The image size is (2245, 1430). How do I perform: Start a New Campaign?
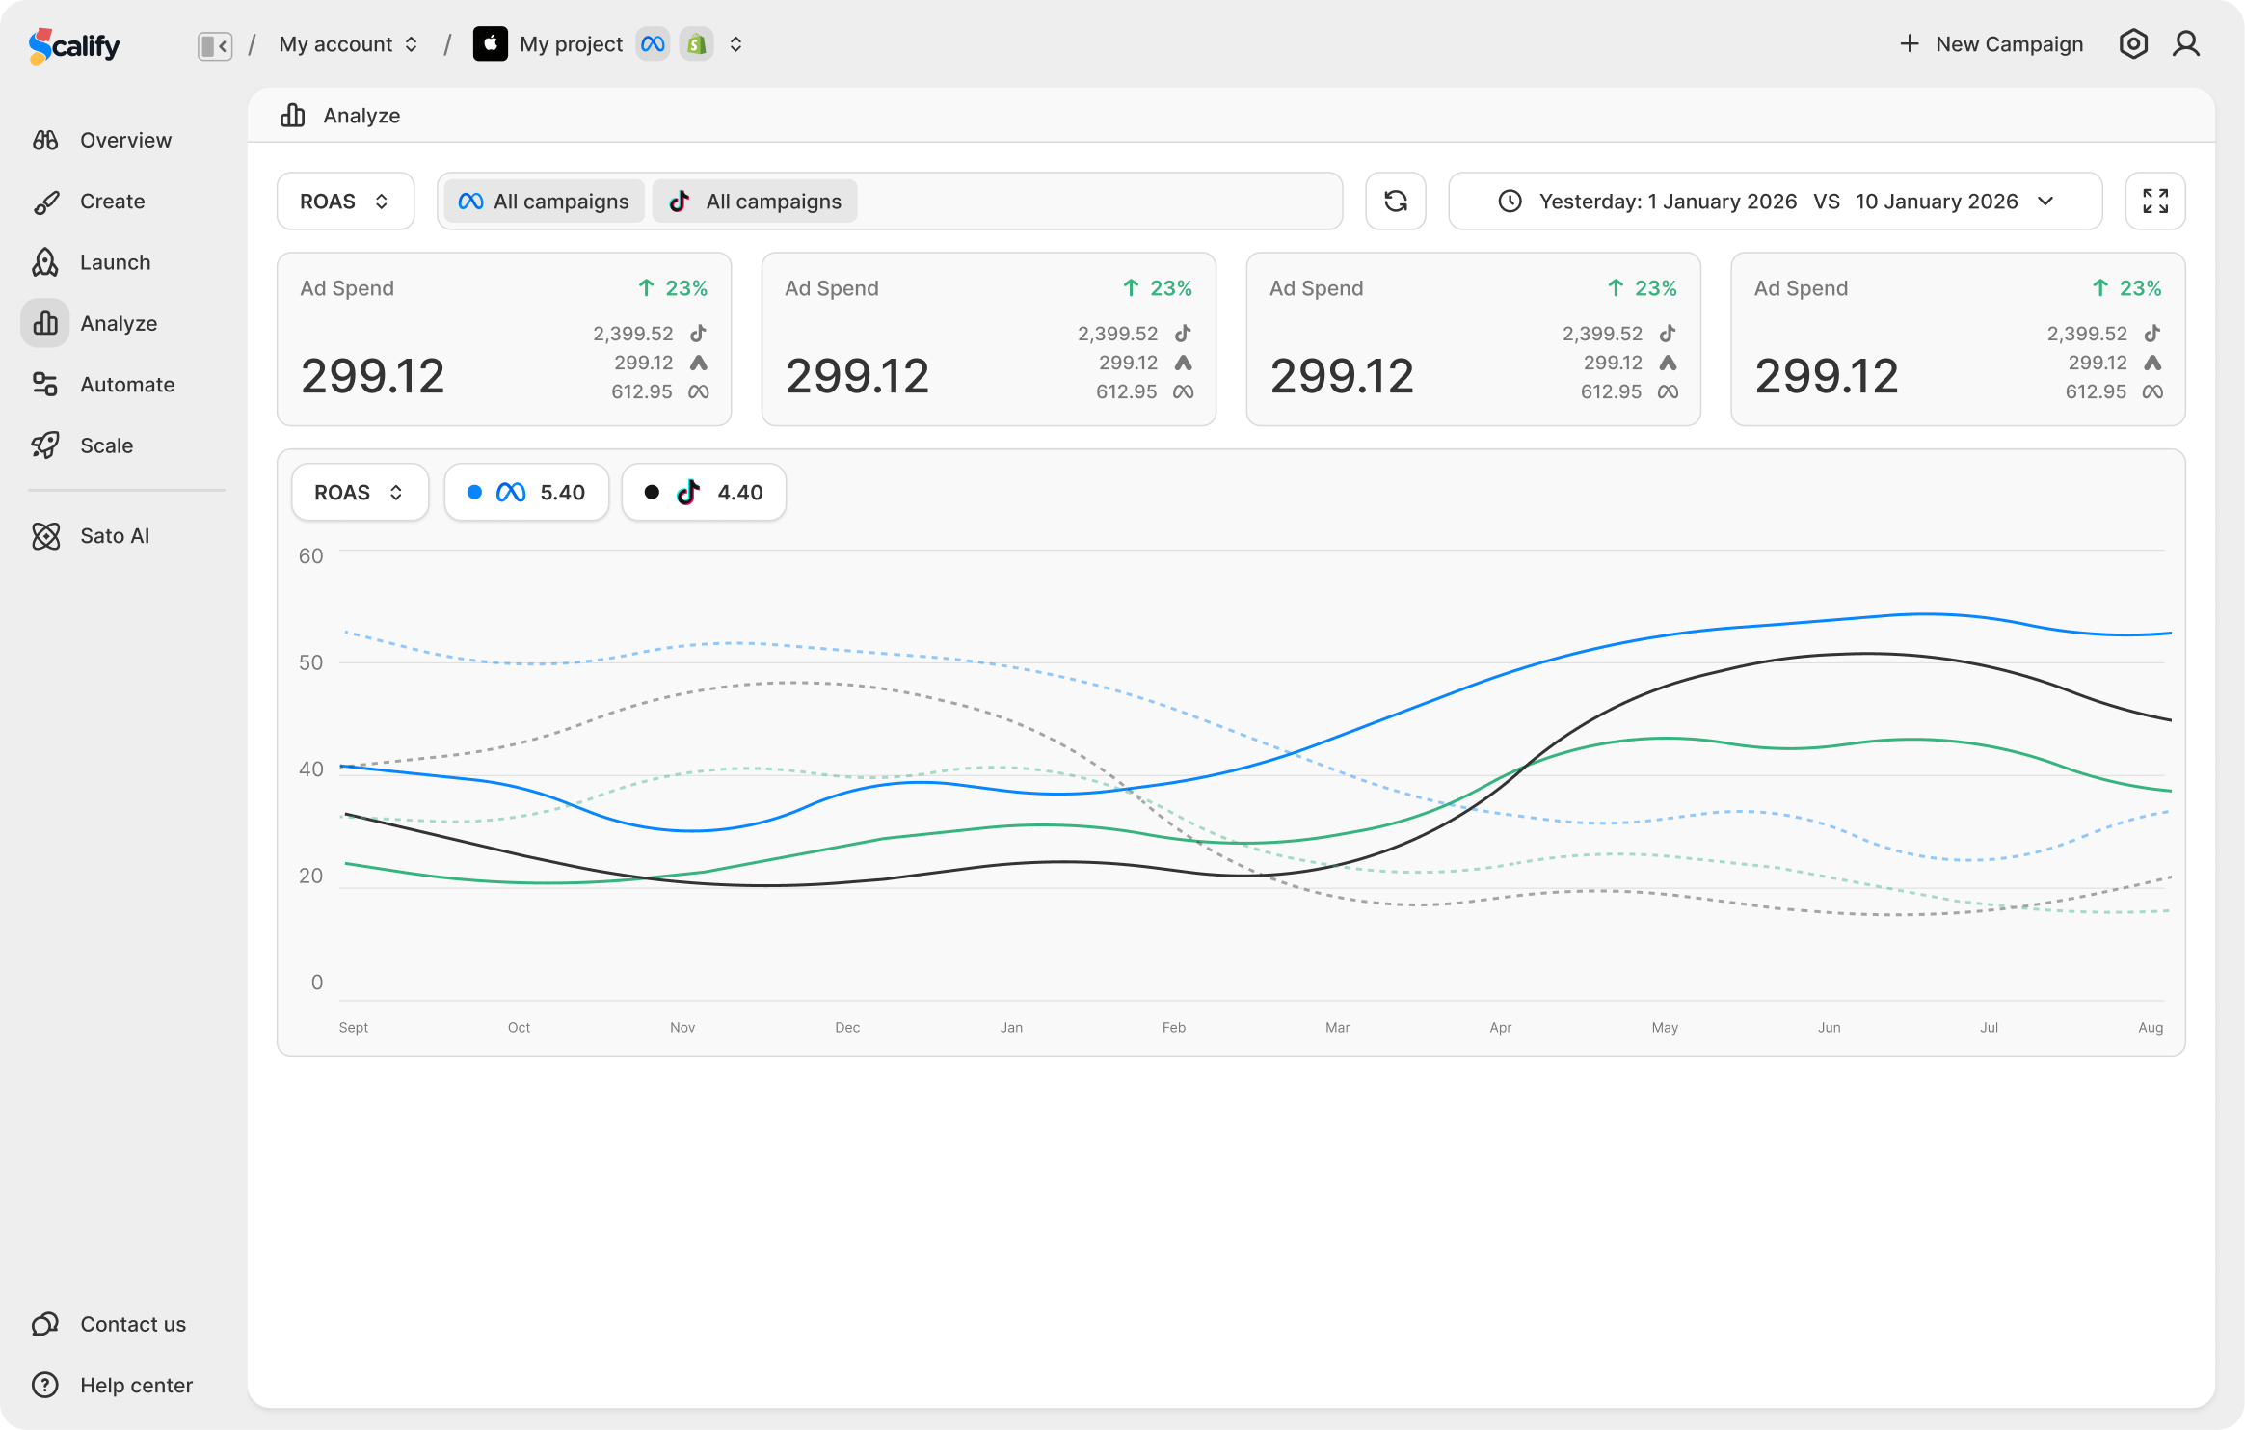[1990, 43]
